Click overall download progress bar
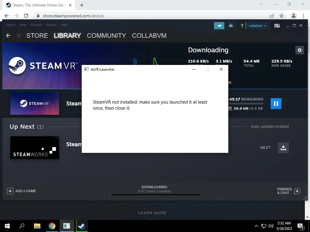Screen dimensions: 310x232 155,195
